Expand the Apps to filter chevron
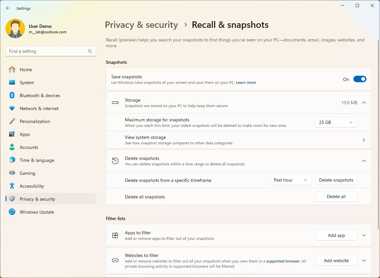Screen dimensions: 380x278 (x=363, y=235)
